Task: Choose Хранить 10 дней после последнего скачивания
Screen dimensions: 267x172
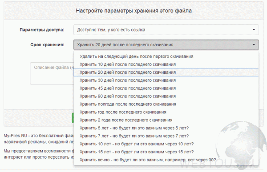Action: coord(166,64)
